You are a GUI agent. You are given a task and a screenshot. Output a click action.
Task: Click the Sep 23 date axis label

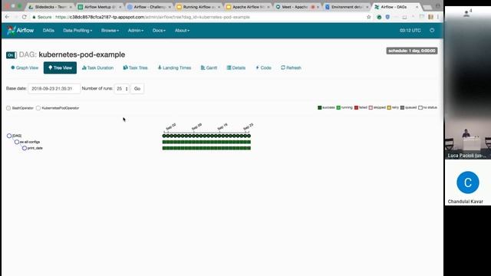[249, 127]
